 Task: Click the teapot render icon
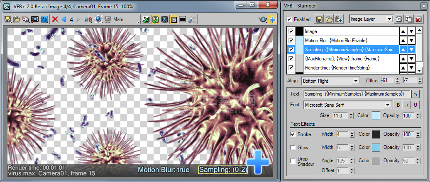pos(263,19)
